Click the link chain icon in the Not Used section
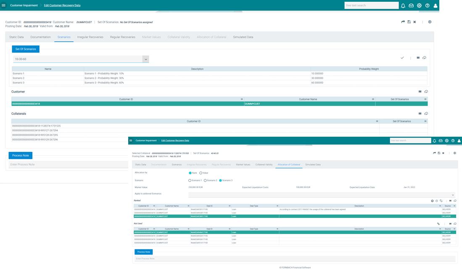Viewport: 462px width, 273px height. click(x=438, y=224)
